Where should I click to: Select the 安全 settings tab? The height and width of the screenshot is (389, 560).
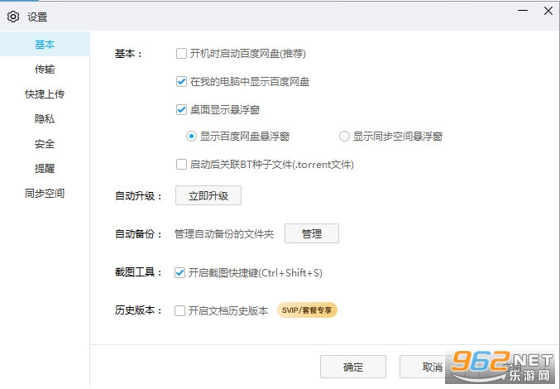coord(45,143)
